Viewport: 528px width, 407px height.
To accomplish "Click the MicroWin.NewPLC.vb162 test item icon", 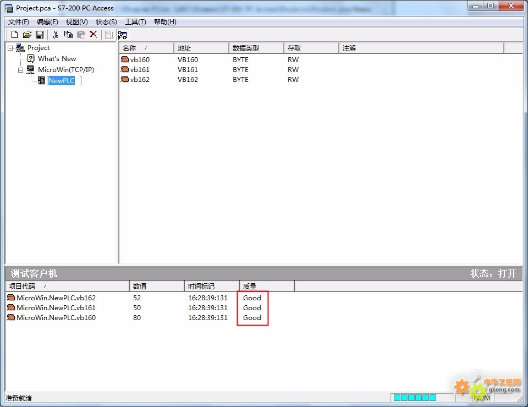I will point(11,298).
